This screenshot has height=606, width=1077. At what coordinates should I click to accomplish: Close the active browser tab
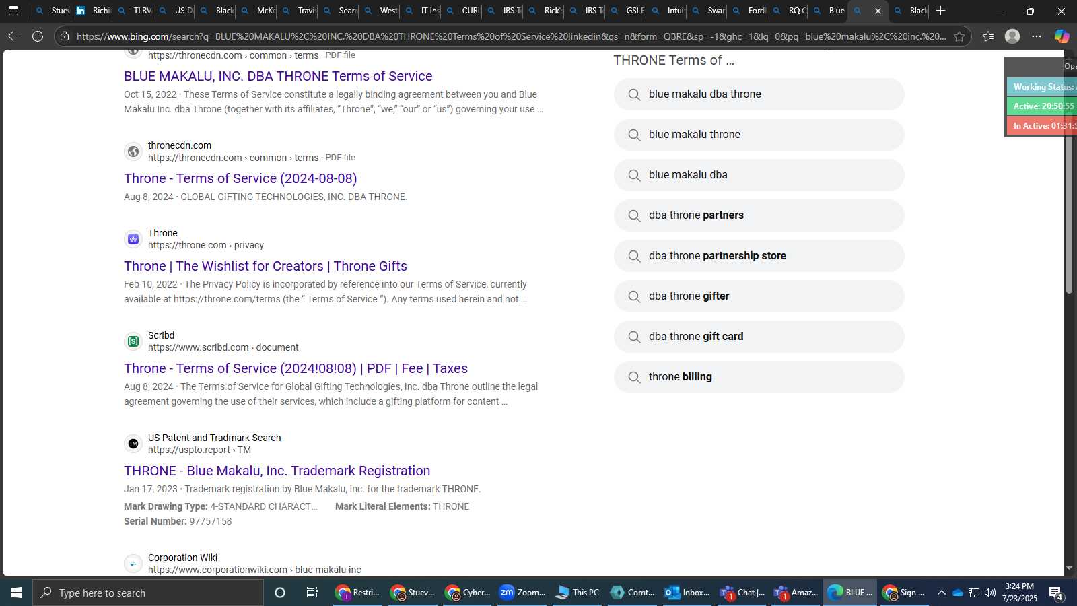[878, 11]
